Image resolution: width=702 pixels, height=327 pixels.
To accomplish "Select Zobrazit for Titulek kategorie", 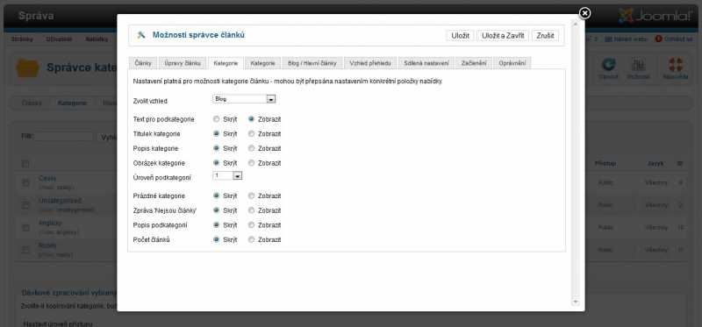I will click(x=252, y=134).
